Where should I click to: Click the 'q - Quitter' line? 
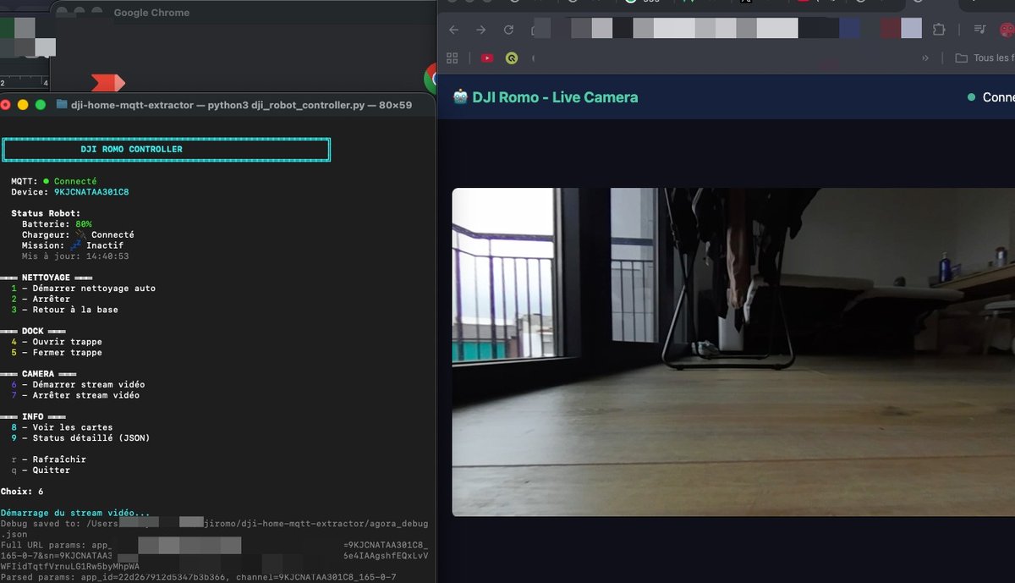pyautogui.click(x=41, y=470)
